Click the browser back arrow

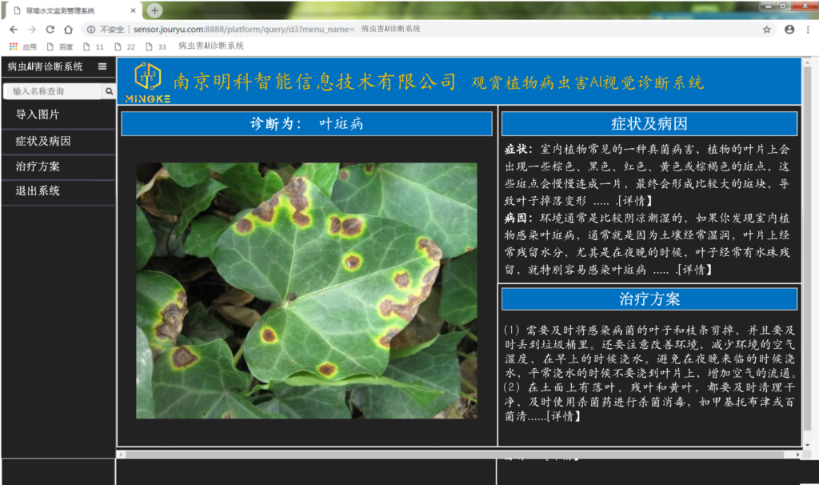pyautogui.click(x=13, y=29)
